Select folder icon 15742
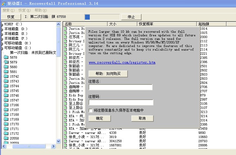Image resolution: width=236 pixels, height=155 pixels. click(x=6, y=76)
